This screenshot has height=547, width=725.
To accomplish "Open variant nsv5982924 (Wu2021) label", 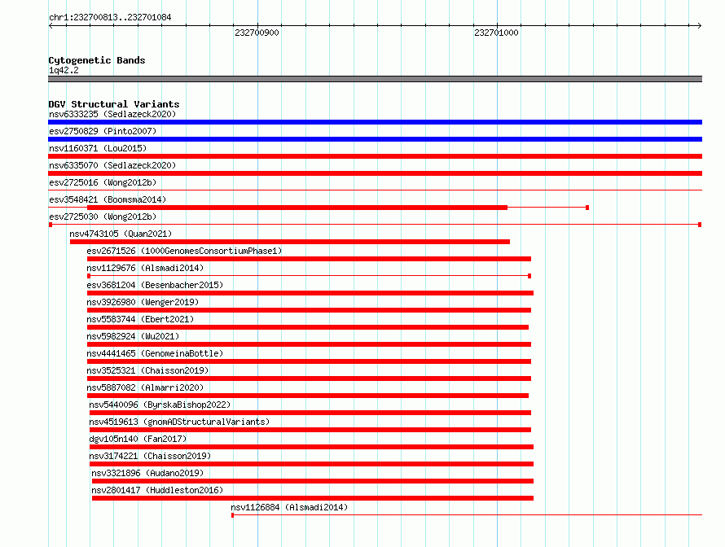I will point(133,336).
